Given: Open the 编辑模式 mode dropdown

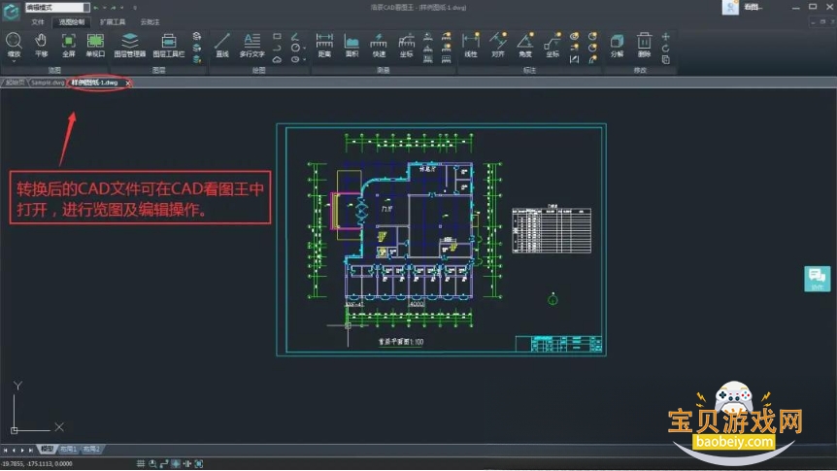Looking at the screenshot, I should tap(57, 8).
